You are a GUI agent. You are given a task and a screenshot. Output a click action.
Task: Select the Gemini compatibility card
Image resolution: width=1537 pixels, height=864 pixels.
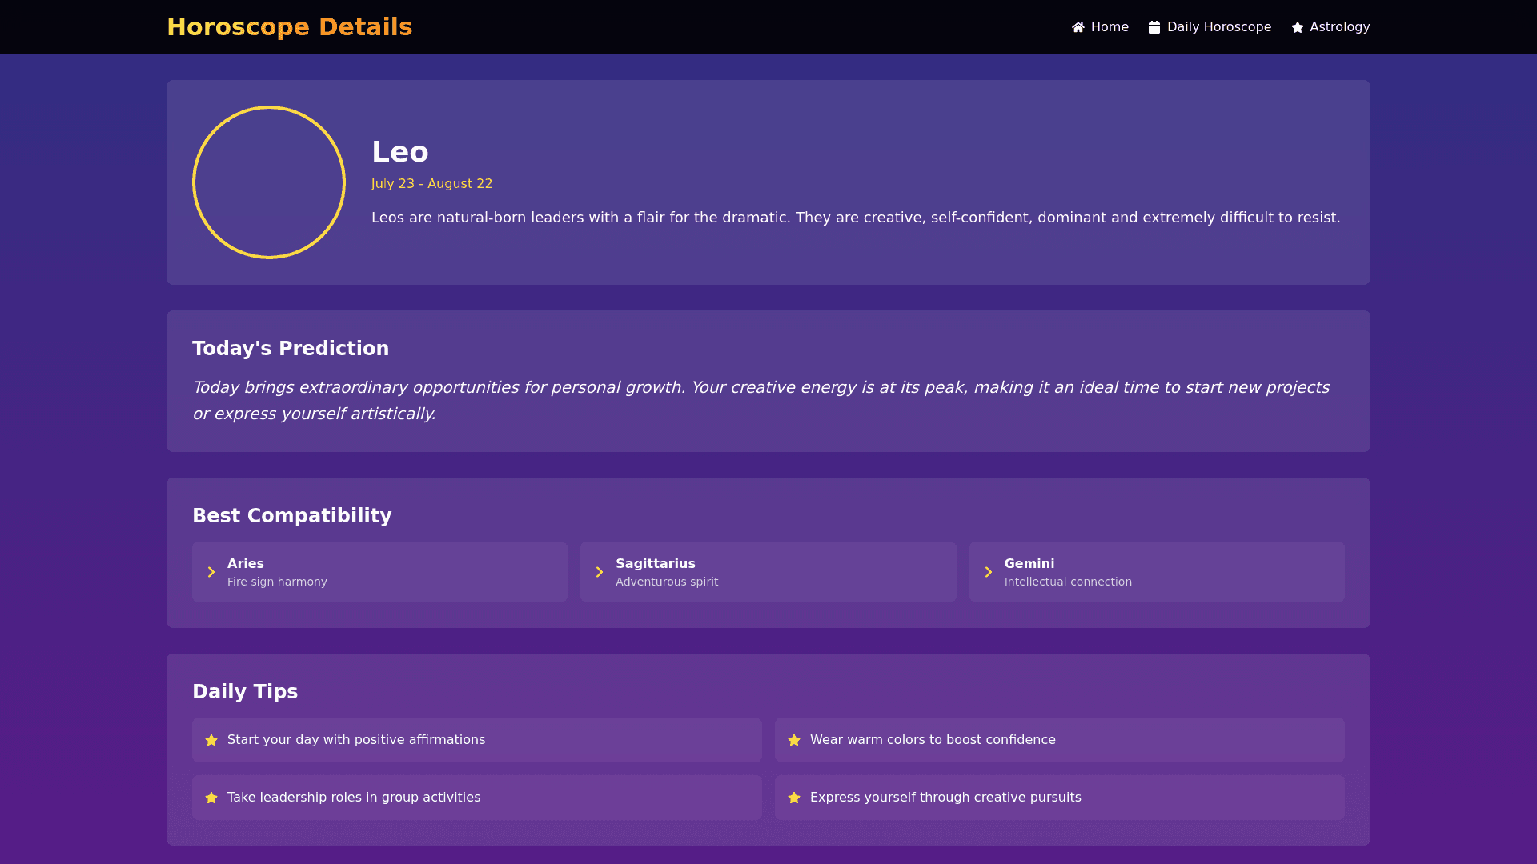click(x=1157, y=572)
